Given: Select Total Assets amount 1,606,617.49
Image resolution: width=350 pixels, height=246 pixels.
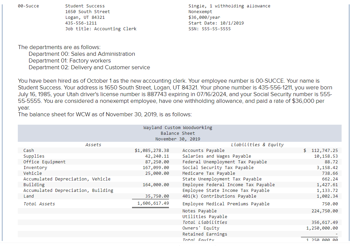Looking at the screenshot, I should click(153, 203).
